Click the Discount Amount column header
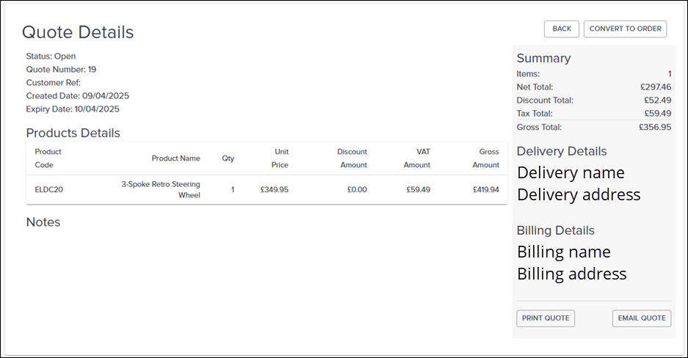The image size is (688, 358). [x=352, y=158]
